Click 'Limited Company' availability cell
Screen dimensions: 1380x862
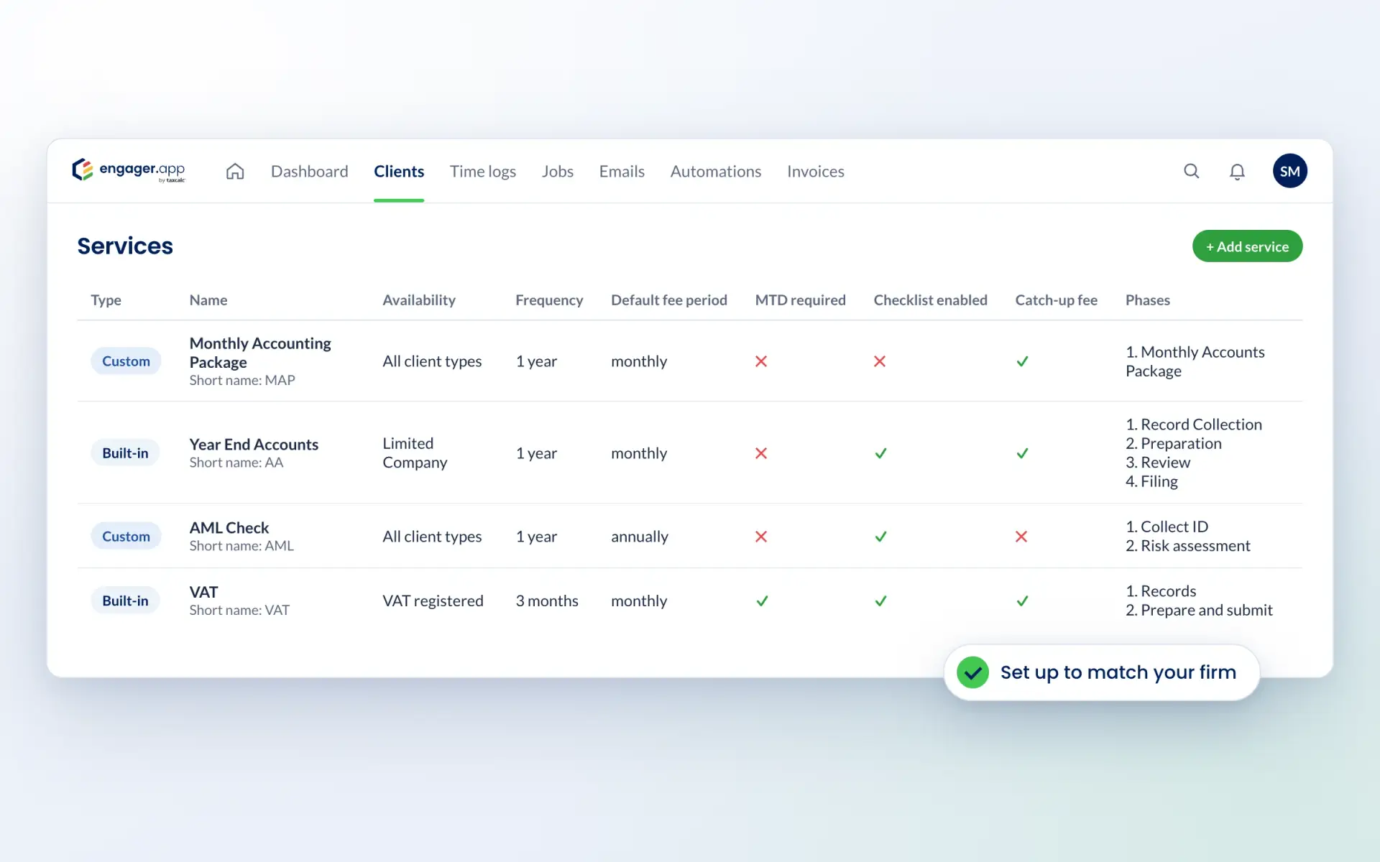click(x=415, y=453)
